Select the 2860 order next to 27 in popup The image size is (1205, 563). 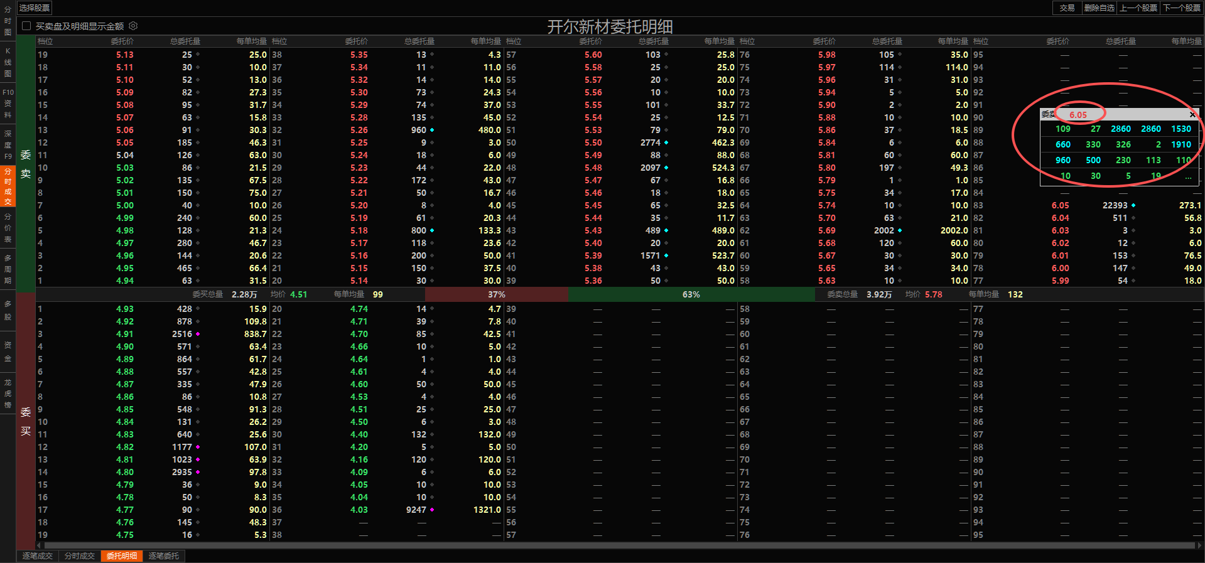coord(1121,129)
